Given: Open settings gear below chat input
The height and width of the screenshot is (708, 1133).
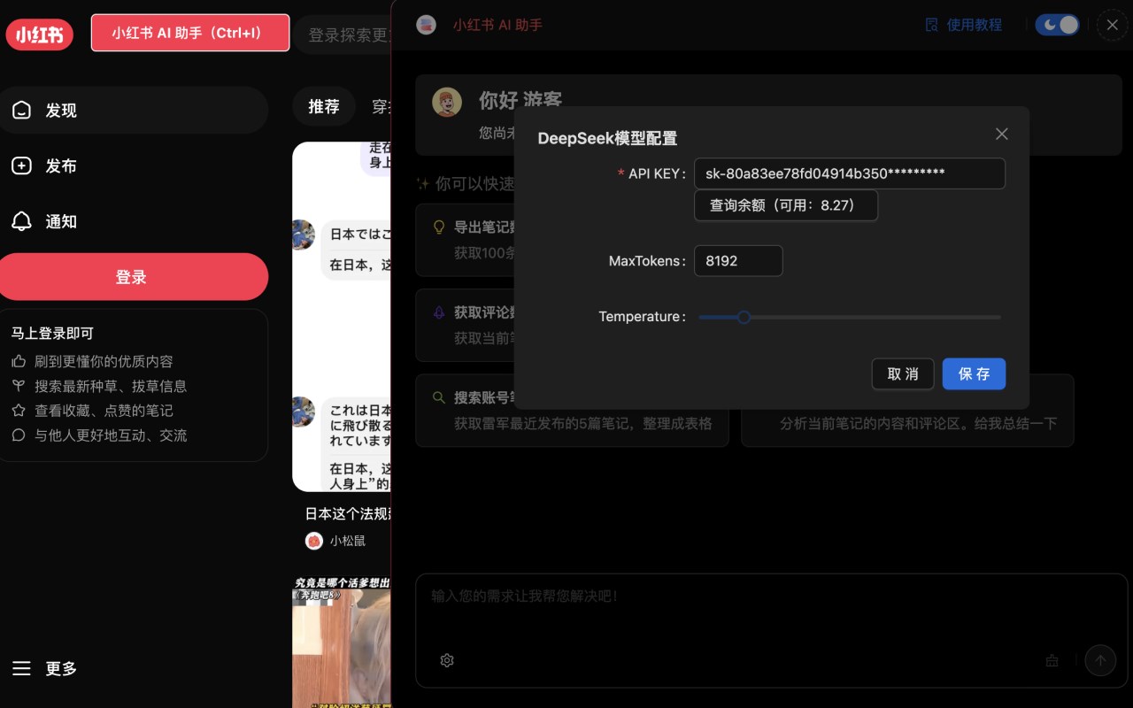Looking at the screenshot, I should click(x=447, y=660).
